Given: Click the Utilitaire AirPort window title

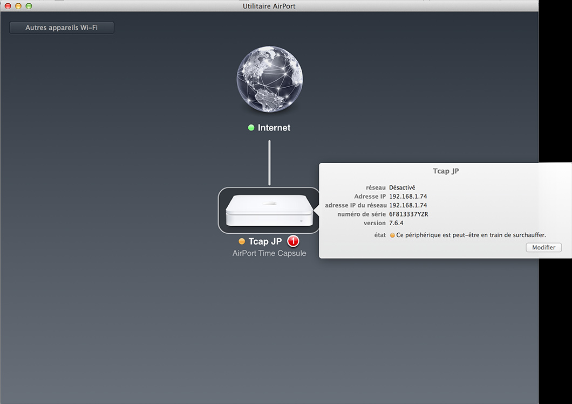Looking at the screenshot, I should pos(269,6).
